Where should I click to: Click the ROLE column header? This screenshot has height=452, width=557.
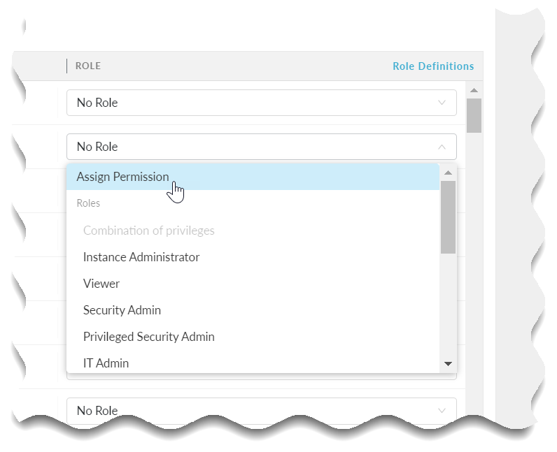pyautogui.click(x=88, y=66)
